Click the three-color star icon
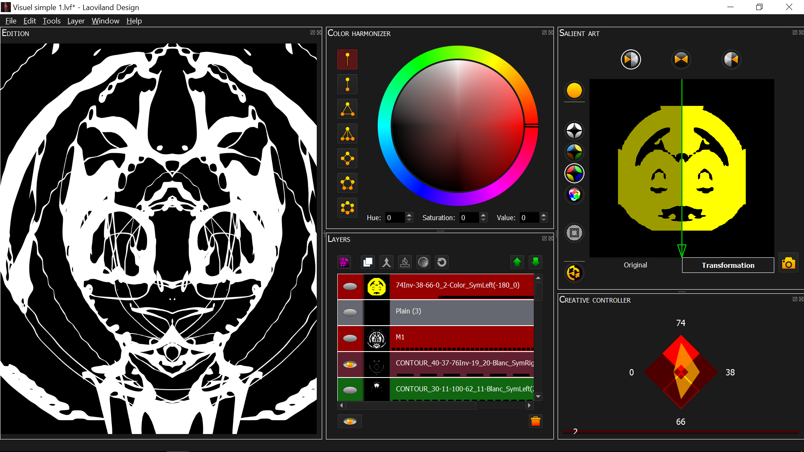Image resolution: width=804 pixels, height=452 pixels. [x=574, y=152]
